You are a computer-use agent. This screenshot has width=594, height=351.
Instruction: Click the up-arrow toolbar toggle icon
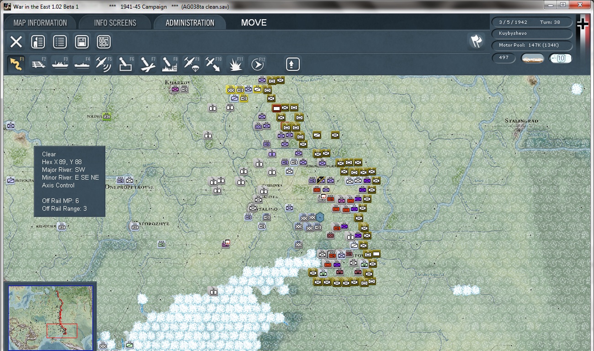coord(292,64)
